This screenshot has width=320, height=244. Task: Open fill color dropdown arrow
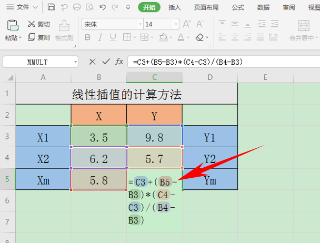pyautogui.click(x=171, y=37)
